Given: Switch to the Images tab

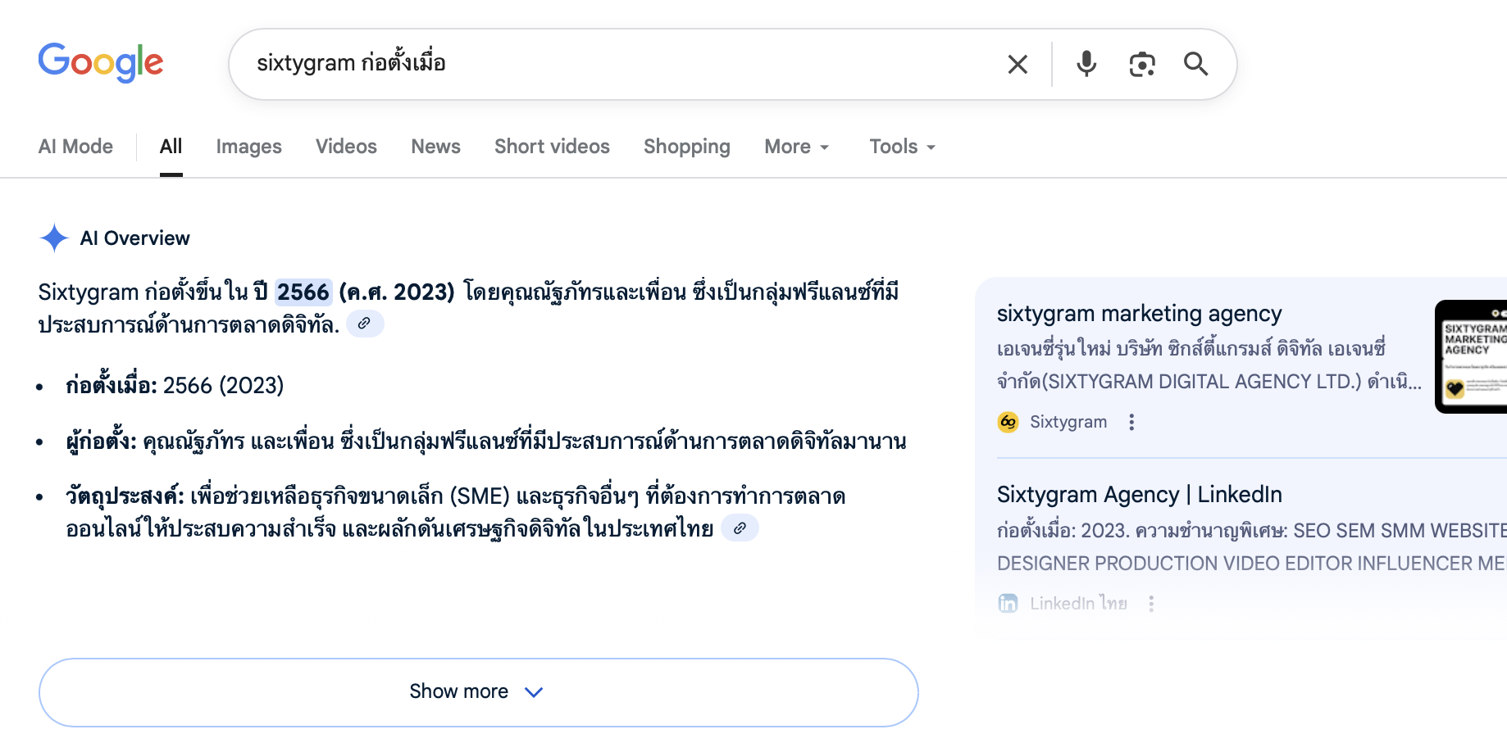Looking at the screenshot, I should (248, 147).
